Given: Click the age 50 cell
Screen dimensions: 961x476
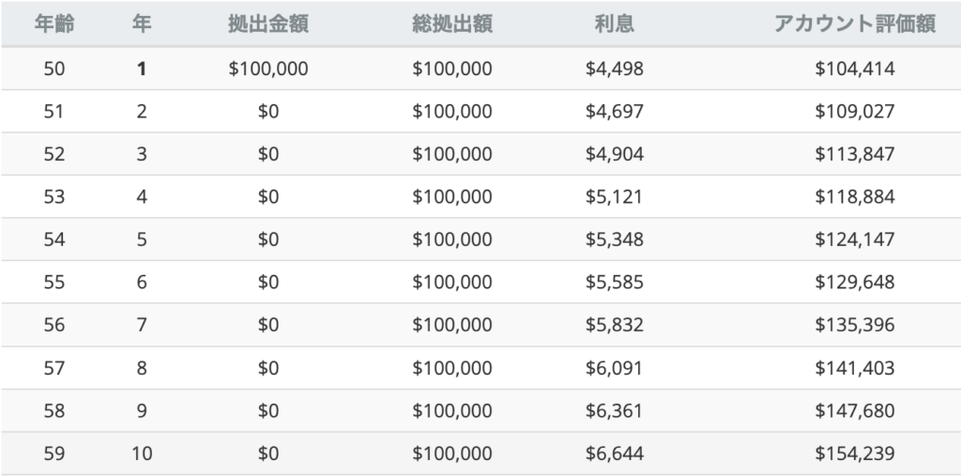Looking at the screenshot, I should point(53,69).
